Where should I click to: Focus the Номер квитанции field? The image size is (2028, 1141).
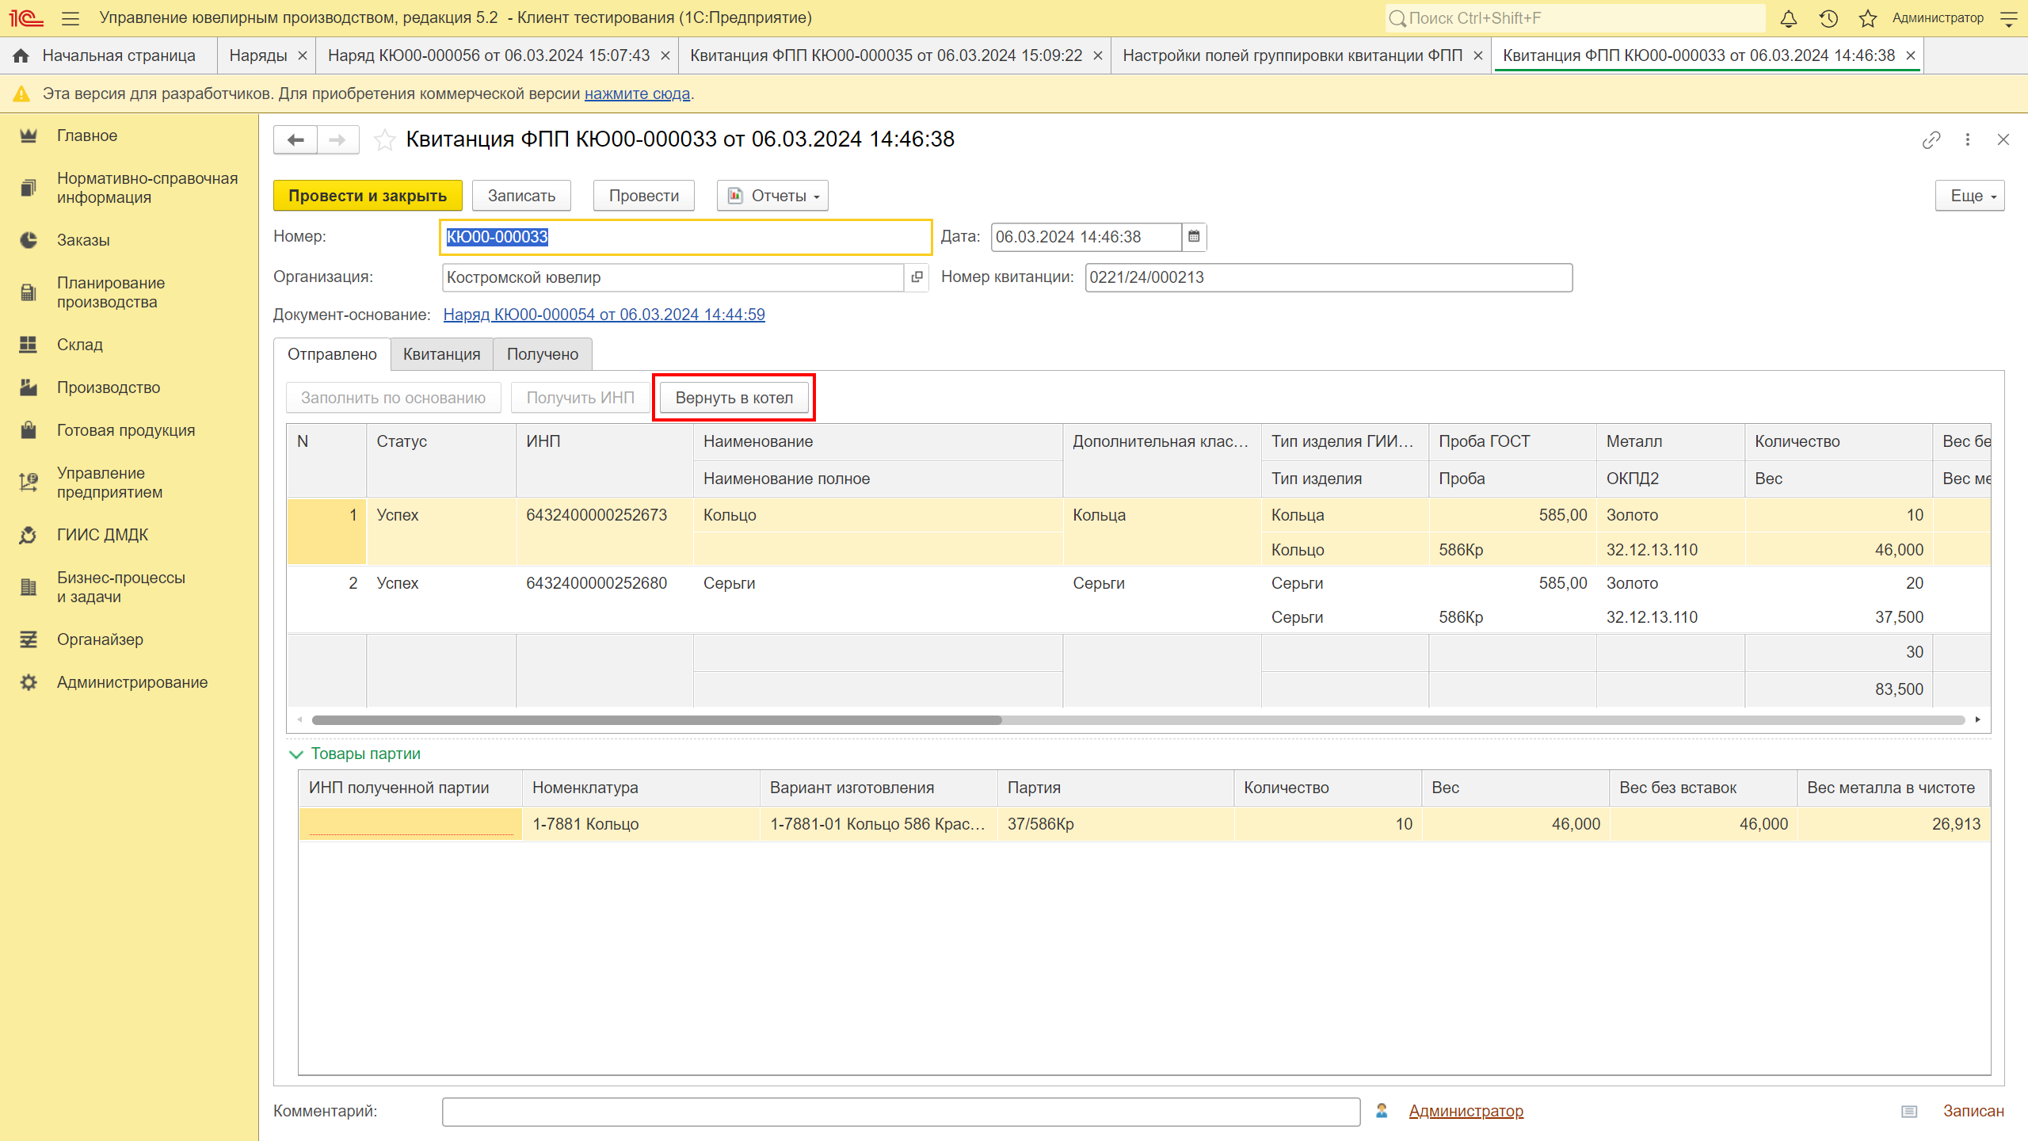click(1328, 277)
